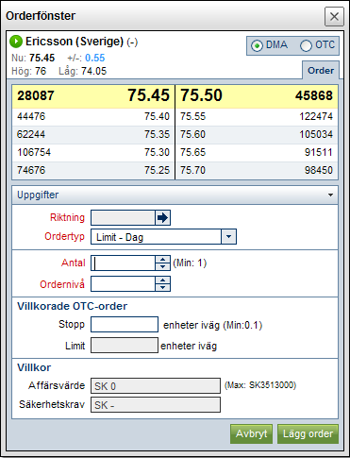Select best bid price 75.45
The image size is (350, 458).
point(148,95)
